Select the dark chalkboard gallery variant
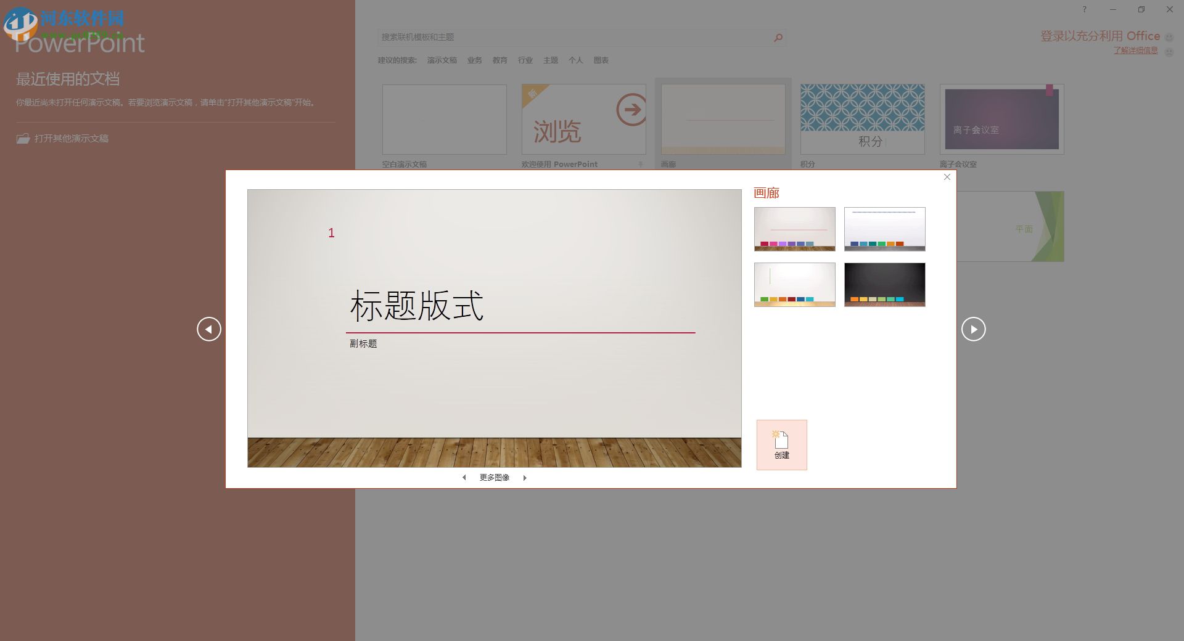 [x=884, y=284]
